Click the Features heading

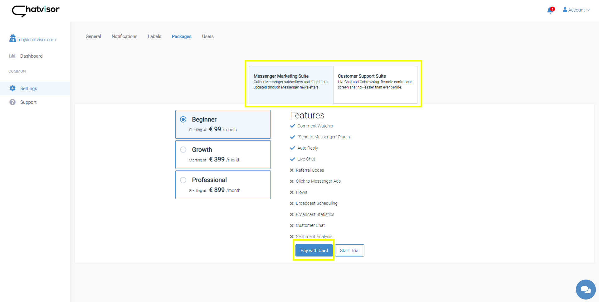coord(307,115)
